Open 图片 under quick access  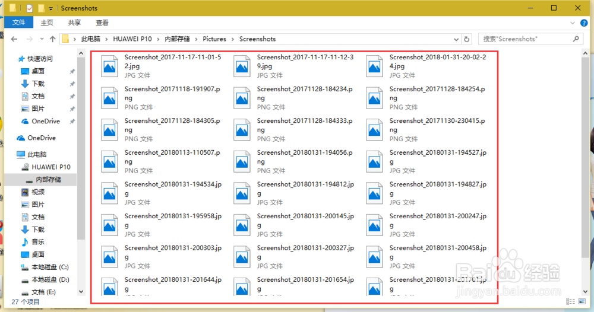point(33,109)
